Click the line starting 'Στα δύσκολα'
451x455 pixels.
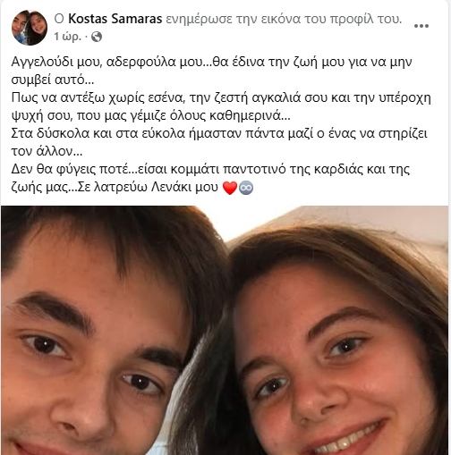(219, 133)
